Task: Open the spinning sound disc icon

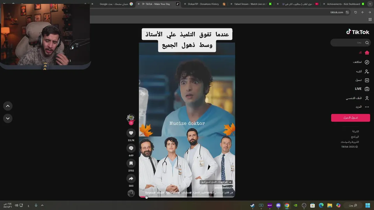Action: (x=131, y=193)
